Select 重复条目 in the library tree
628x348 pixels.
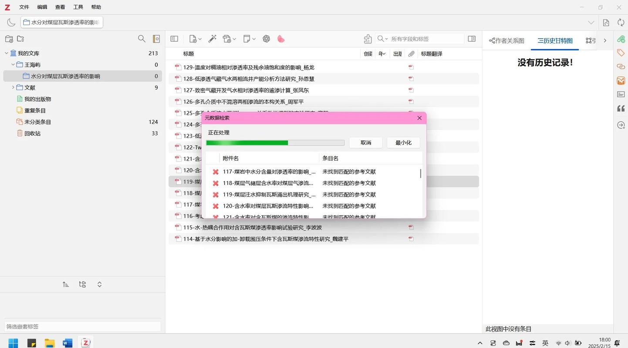click(35, 110)
